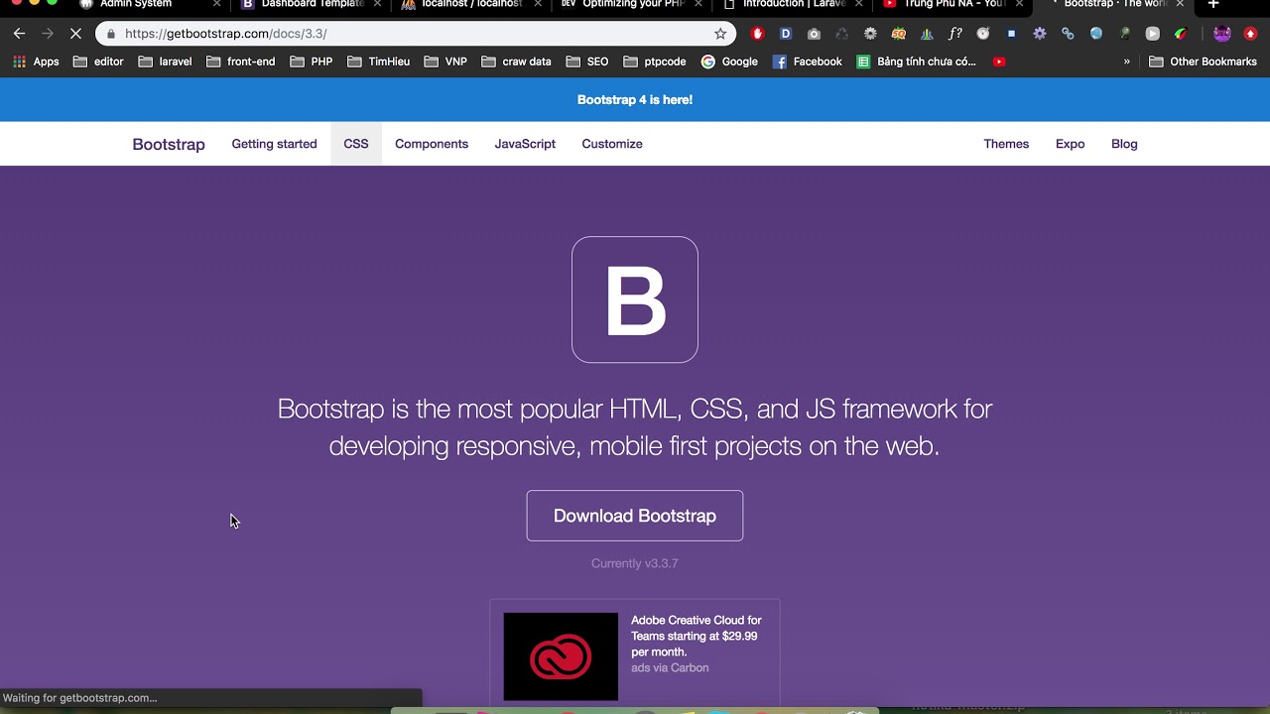Open the VNP bookmarks folder
Image resolution: width=1270 pixels, height=714 pixels.
click(445, 61)
